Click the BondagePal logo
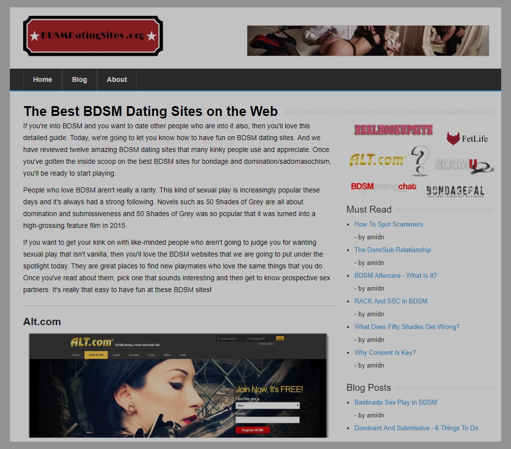 (x=455, y=191)
